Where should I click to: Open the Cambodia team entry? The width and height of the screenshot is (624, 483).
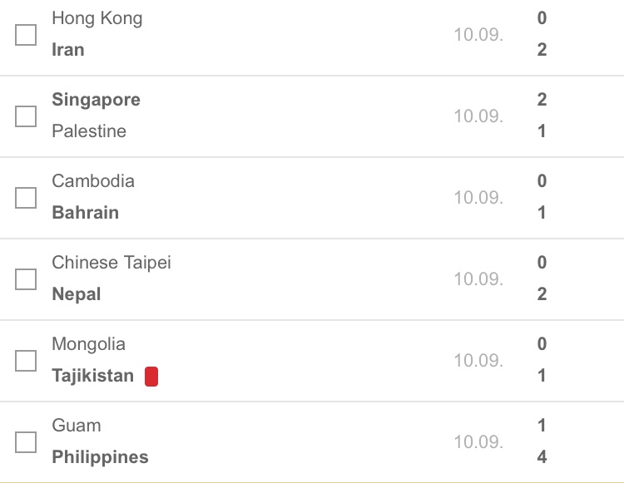click(x=93, y=181)
